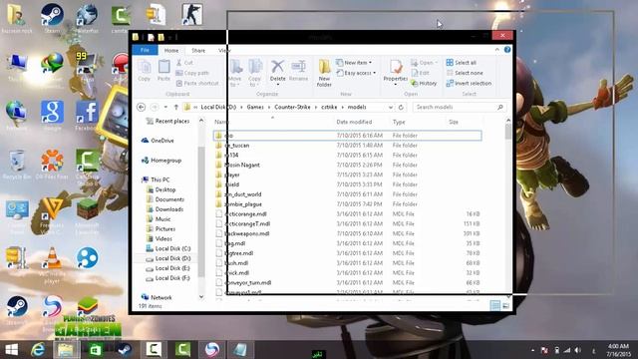Collapse the ribbon with the chevron
The image size is (638, 359).
point(497,50)
